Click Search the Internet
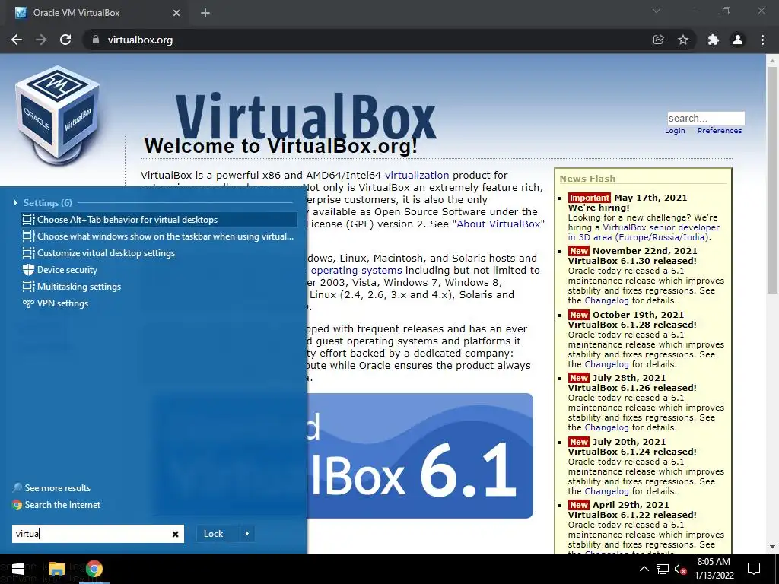The image size is (779, 584). (x=56, y=505)
